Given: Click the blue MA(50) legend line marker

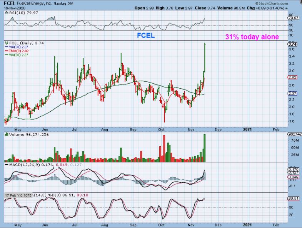Looking at the screenshot, I should (7, 47).
